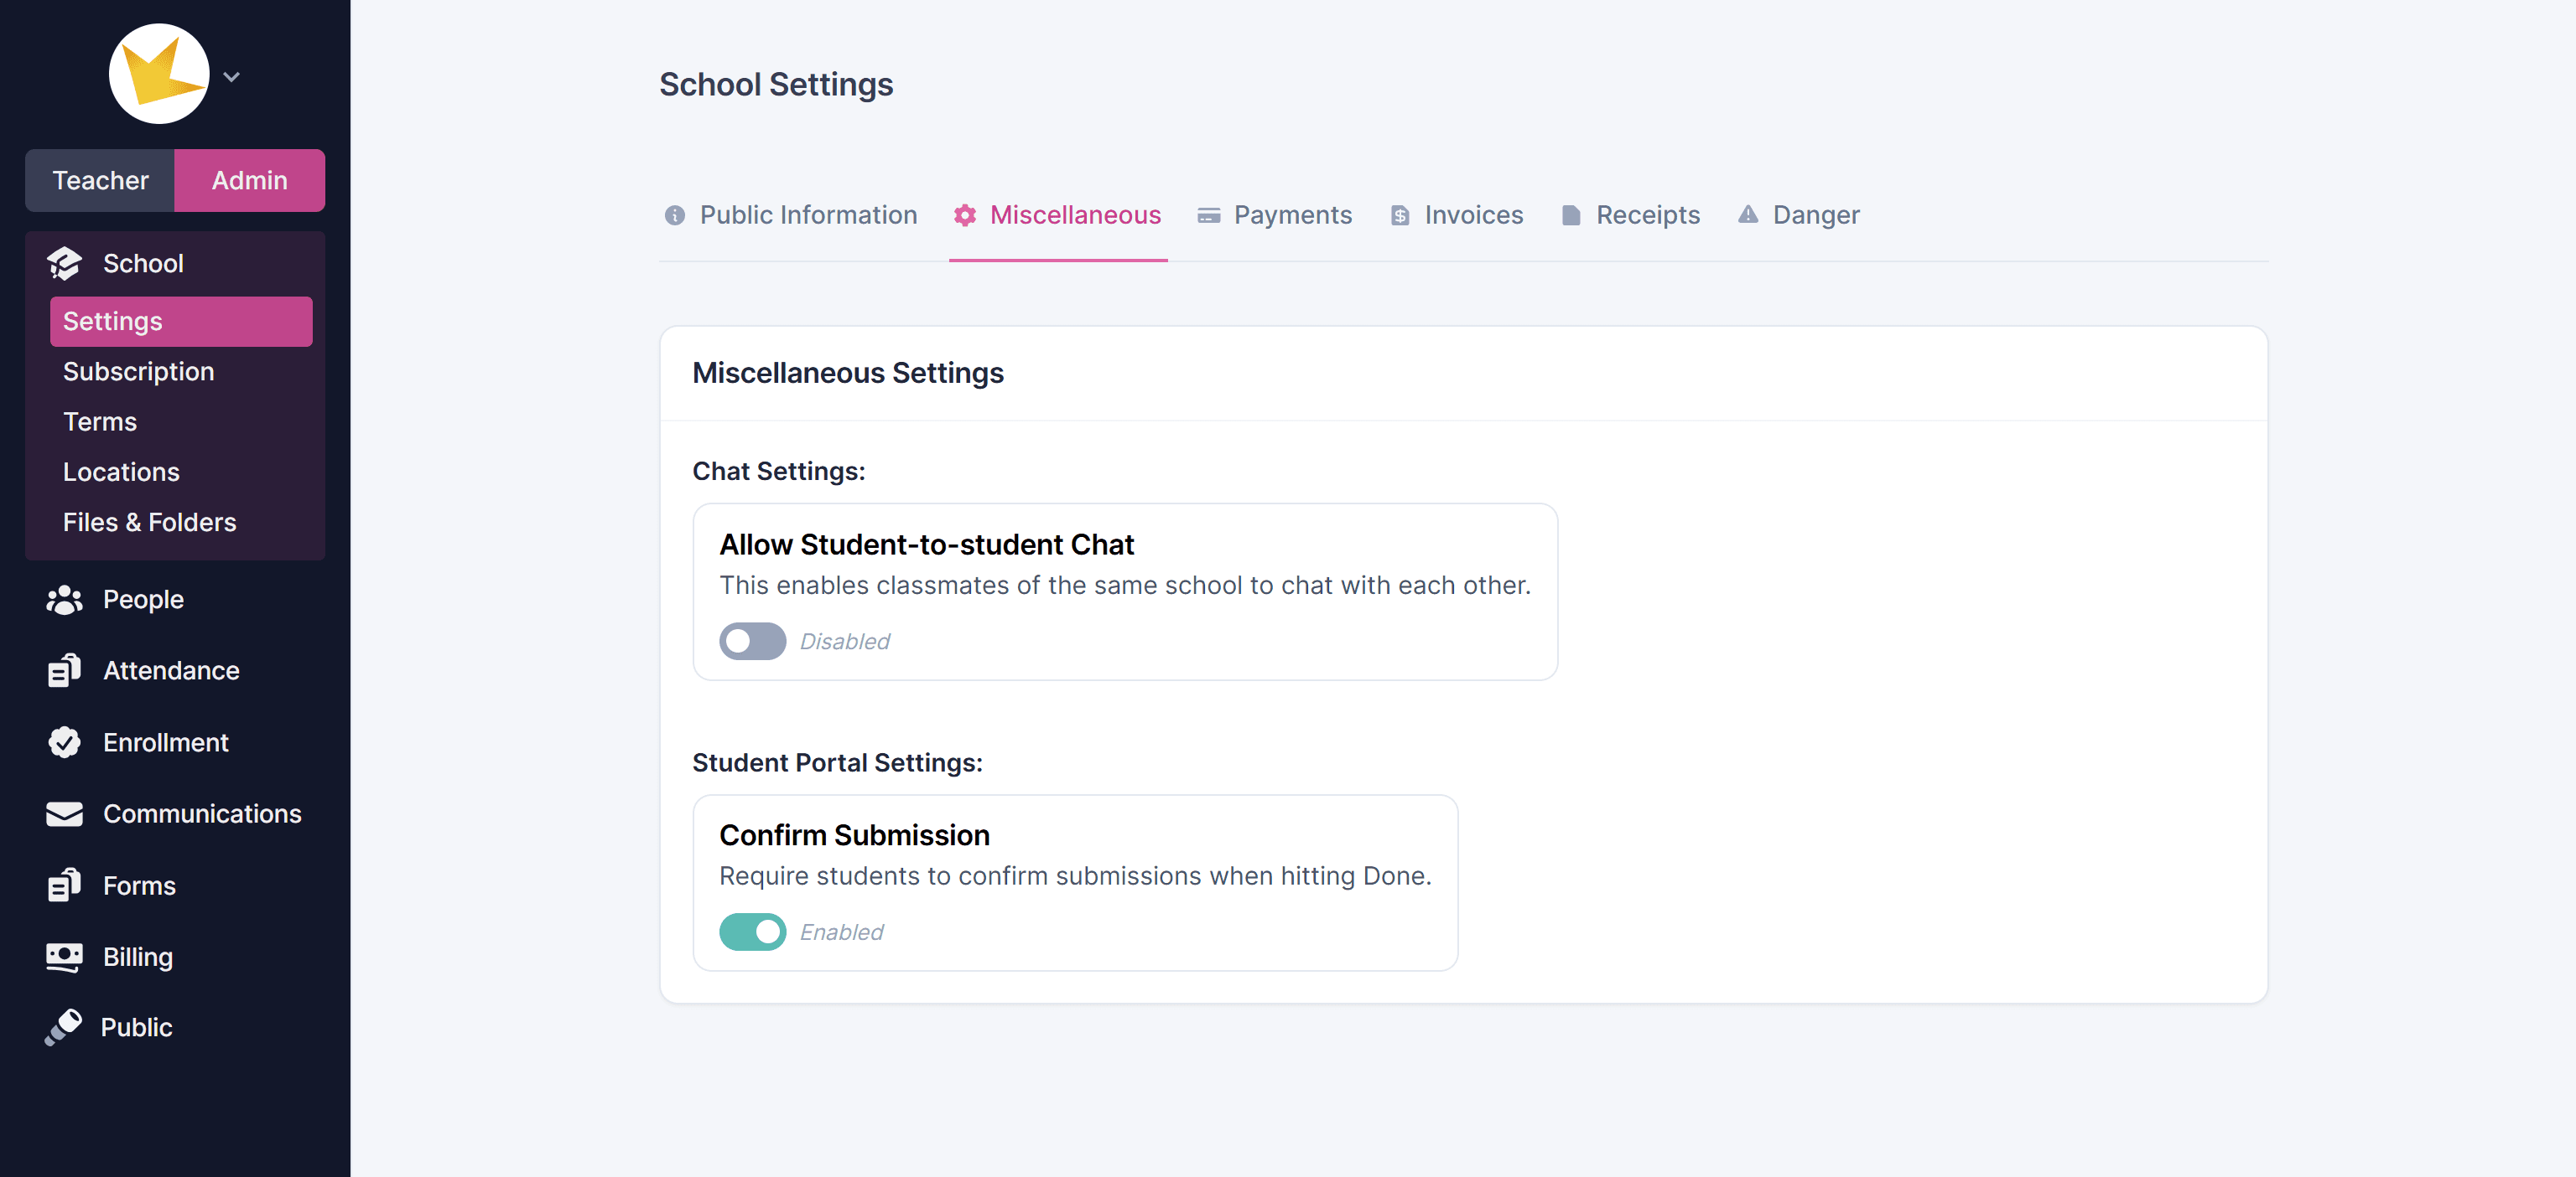Click the school logo avatar
2576x1177 pixels.
coord(159,74)
